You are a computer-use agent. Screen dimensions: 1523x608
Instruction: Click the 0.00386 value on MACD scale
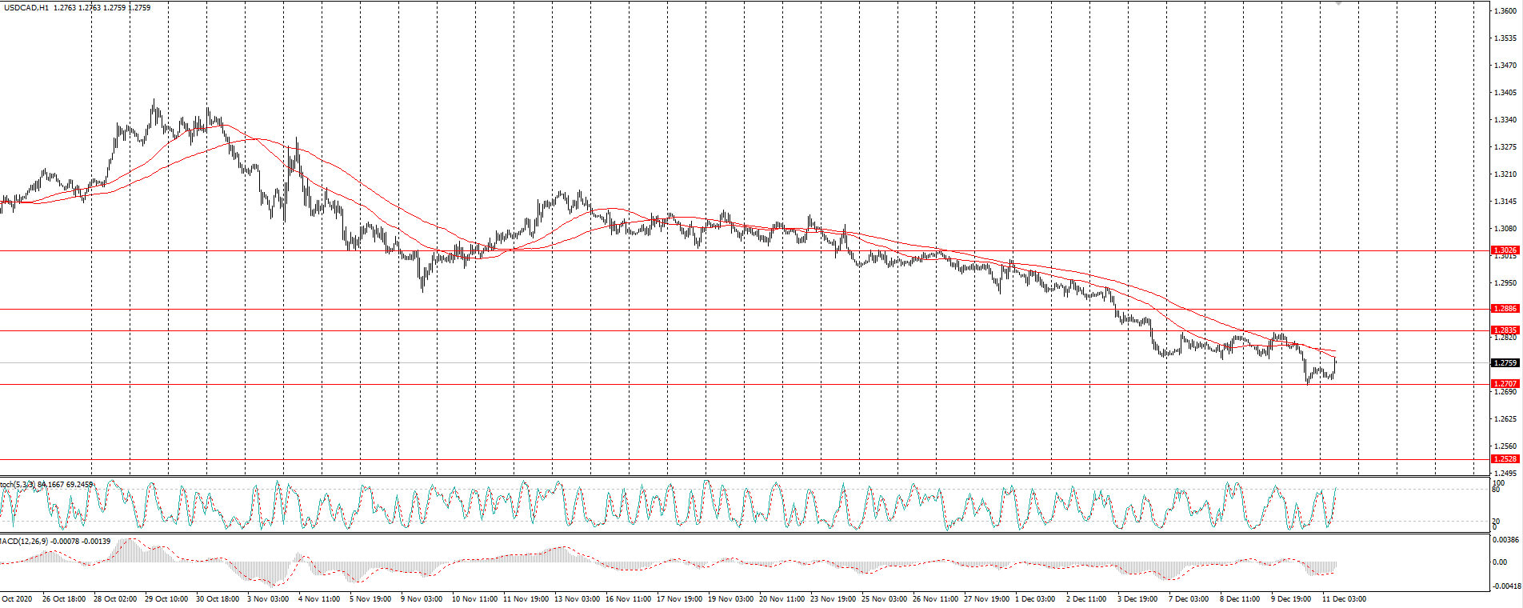pos(1506,540)
